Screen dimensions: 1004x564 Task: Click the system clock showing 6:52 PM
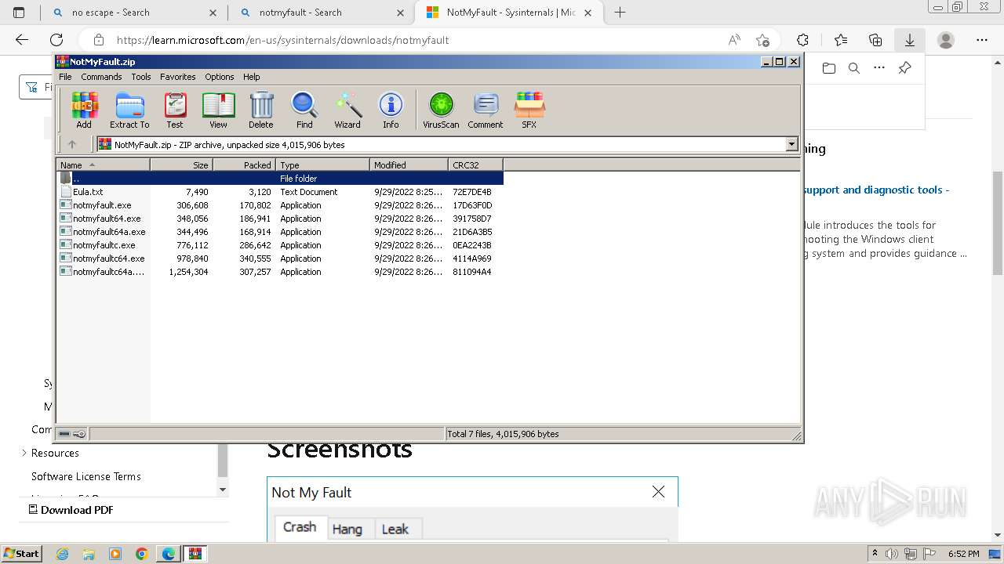tap(963, 554)
